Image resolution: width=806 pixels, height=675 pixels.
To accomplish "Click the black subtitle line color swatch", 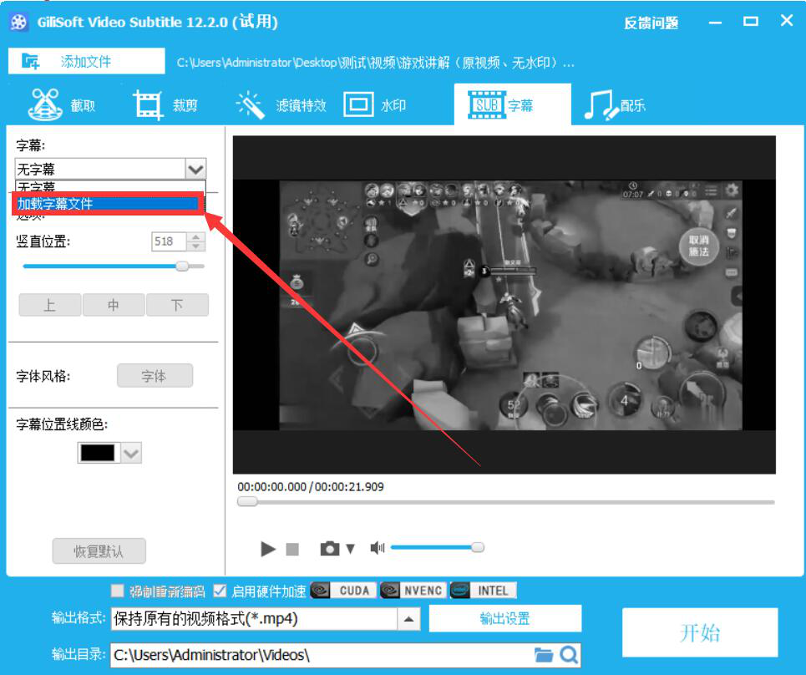I will coord(98,453).
